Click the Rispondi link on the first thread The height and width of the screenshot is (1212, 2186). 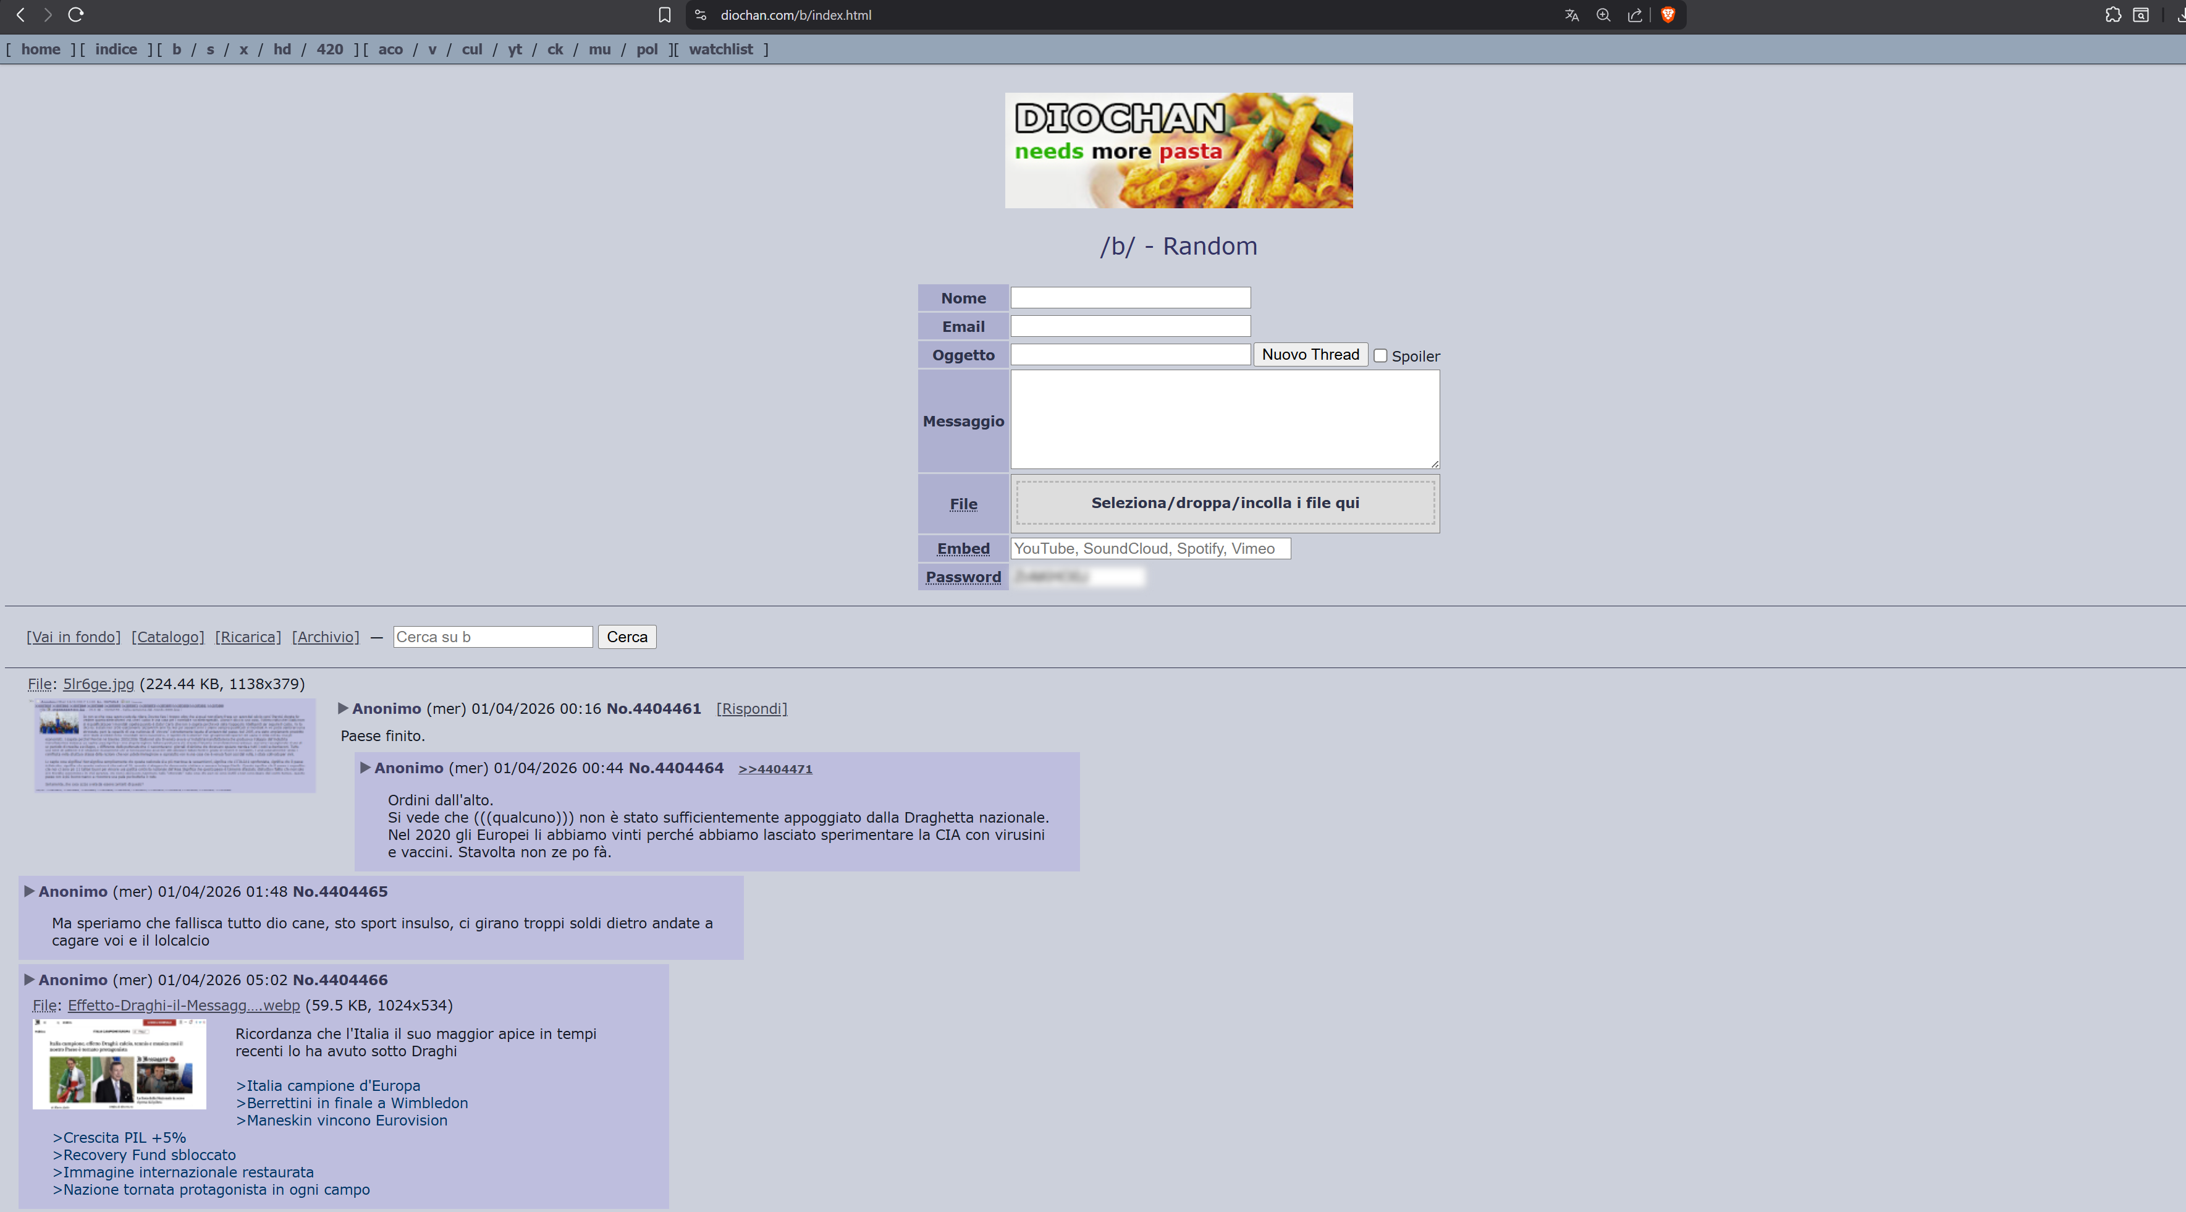[751, 709]
